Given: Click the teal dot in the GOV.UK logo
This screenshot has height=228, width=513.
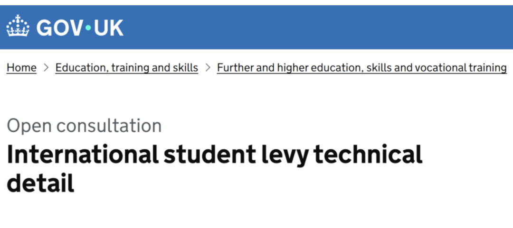Looking at the screenshot, I should tap(87, 27).
